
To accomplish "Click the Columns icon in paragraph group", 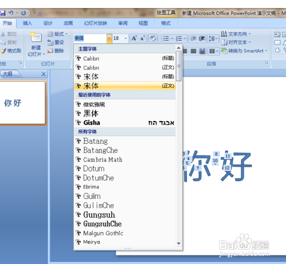I will pos(213,51).
